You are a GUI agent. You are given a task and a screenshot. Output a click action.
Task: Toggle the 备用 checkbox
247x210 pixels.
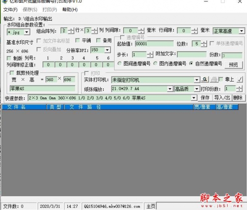coord(98,40)
